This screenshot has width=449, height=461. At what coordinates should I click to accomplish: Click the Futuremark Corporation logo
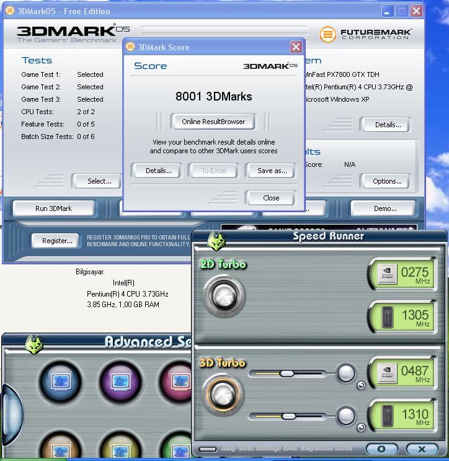click(365, 34)
